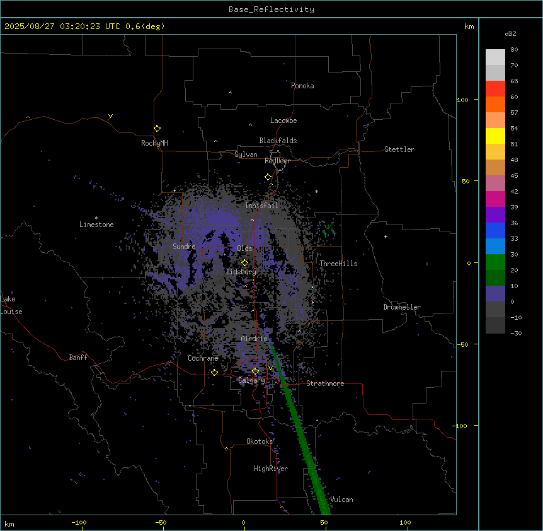Click the Innisfail city label
Image resolution: width=543 pixels, height=531 pixels.
[261, 206]
